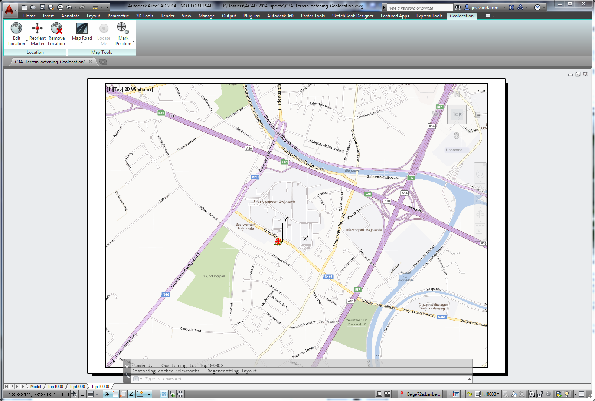Click the toolbar lock icon in status bar

click(541, 394)
